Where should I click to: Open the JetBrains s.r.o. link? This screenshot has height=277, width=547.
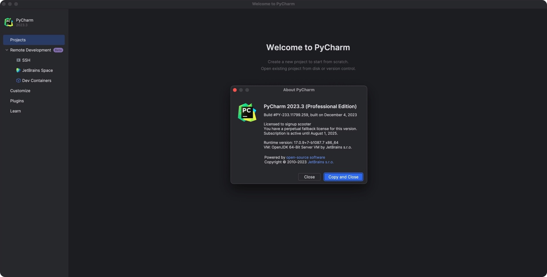coord(320,162)
